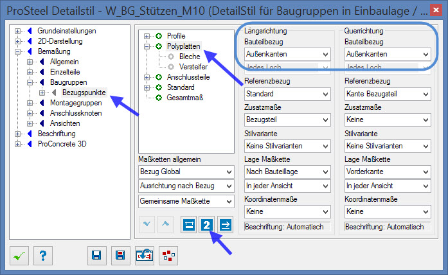Screen dimensions: 448x275
Task: Click the green plus icon beside Gesamtmaß
Action: [159, 98]
